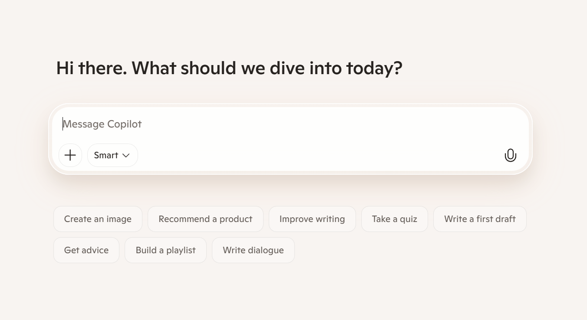Click the plus icon to add attachments
The width and height of the screenshot is (587, 320).
point(70,155)
